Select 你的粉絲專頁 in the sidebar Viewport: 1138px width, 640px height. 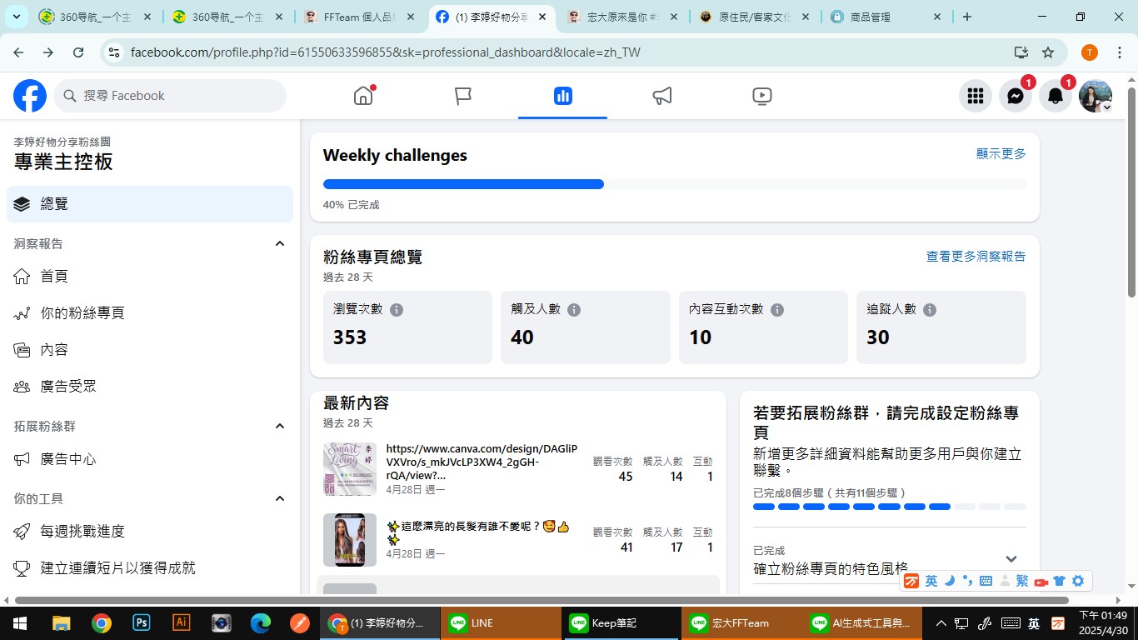[x=82, y=313]
